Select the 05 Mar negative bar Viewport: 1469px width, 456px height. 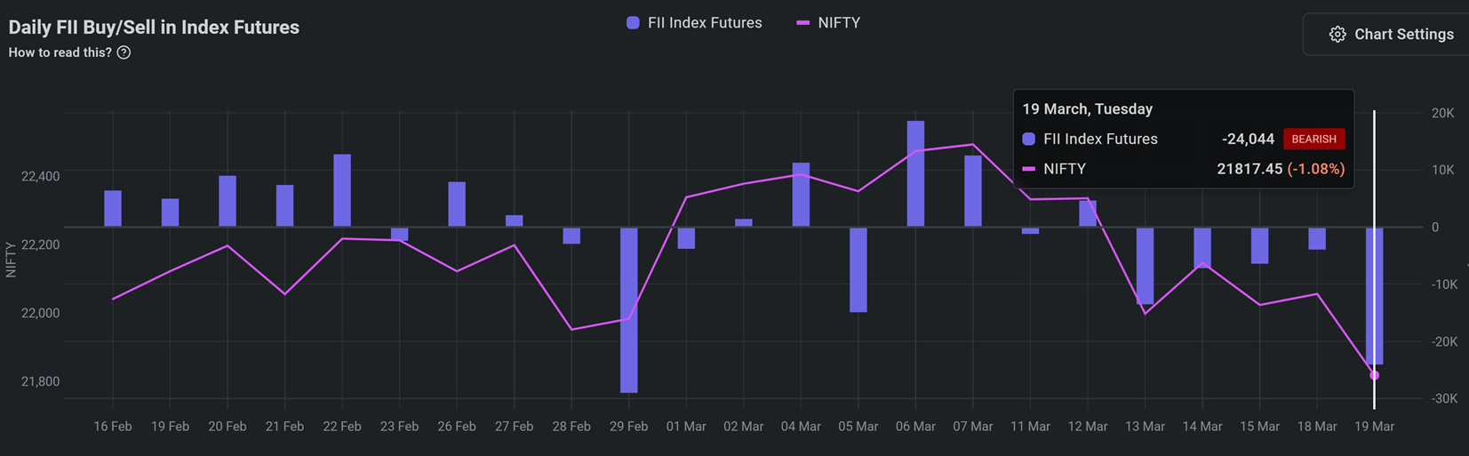click(858, 269)
